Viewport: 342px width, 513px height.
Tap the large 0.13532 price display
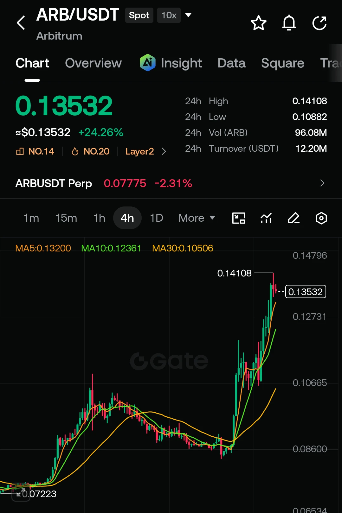tap(64, 106)
